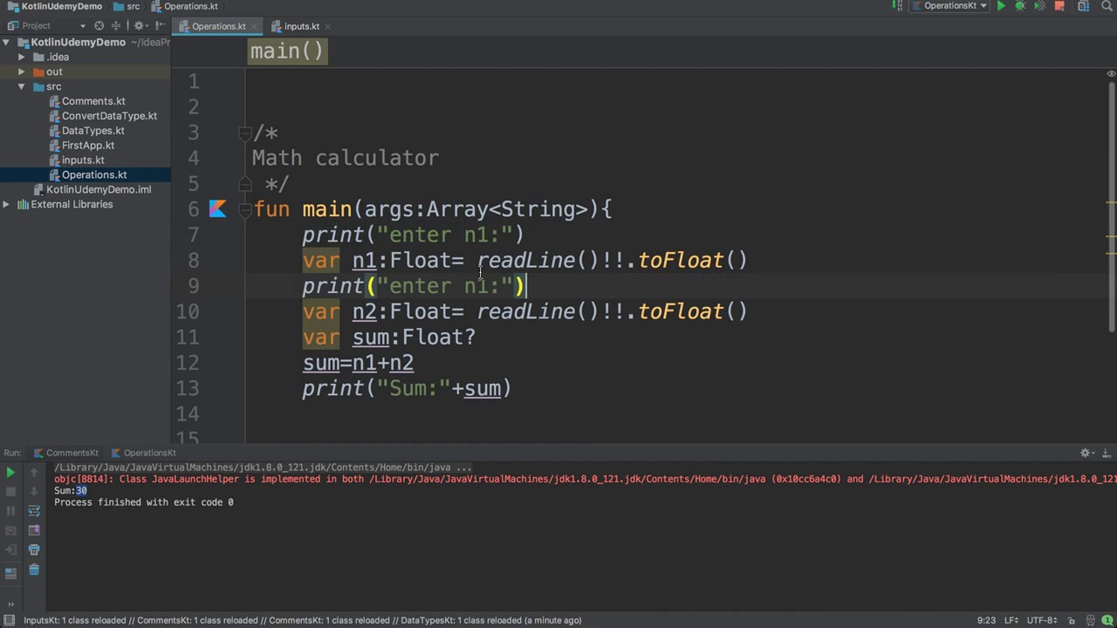Screen dimensions: 1117x628
Task: Switch to the inputs.kt editor tab
Action: click(301, 26)
